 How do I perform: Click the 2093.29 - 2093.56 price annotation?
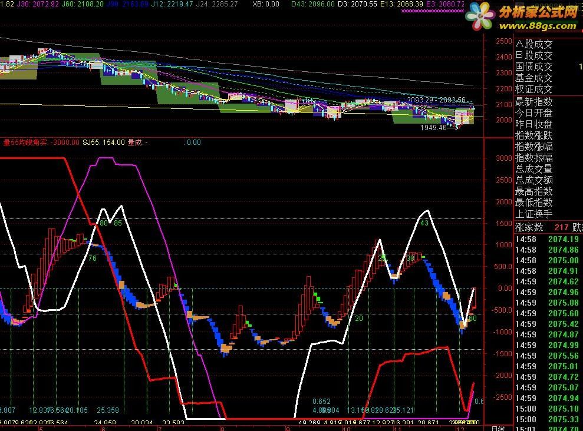[x=436, y=100]
